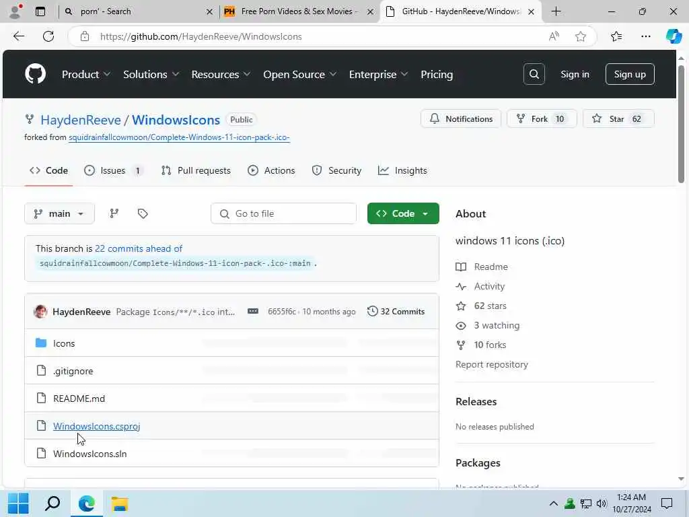Image resolution: width=689 pixels, height=517 pixels.
Task: Open the Pull requests tab
Action: tap(196, 170)
